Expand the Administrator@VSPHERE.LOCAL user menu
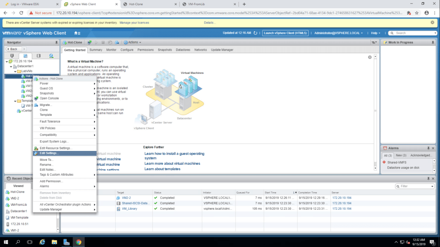 (x=338, y=33)
